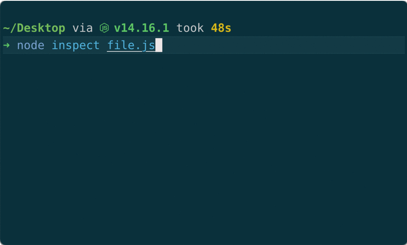This screenshot has width=407, height=245.
Task: Click the word "via" in the prompt
Action: [83, 28]
